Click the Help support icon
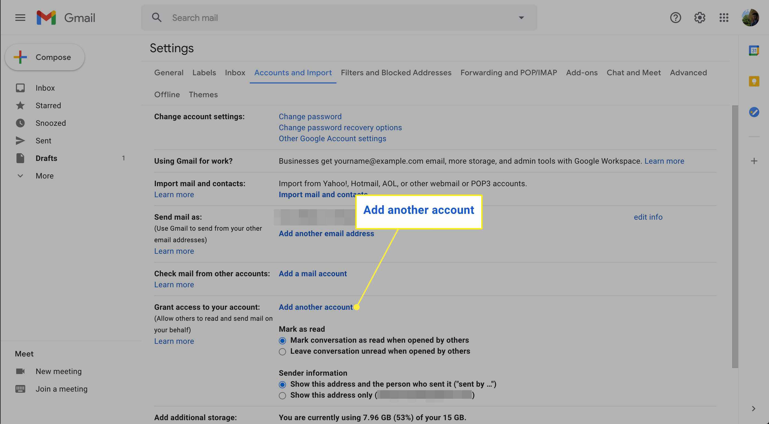The height and width of the screenshot is (424, 769). (675, 17)
